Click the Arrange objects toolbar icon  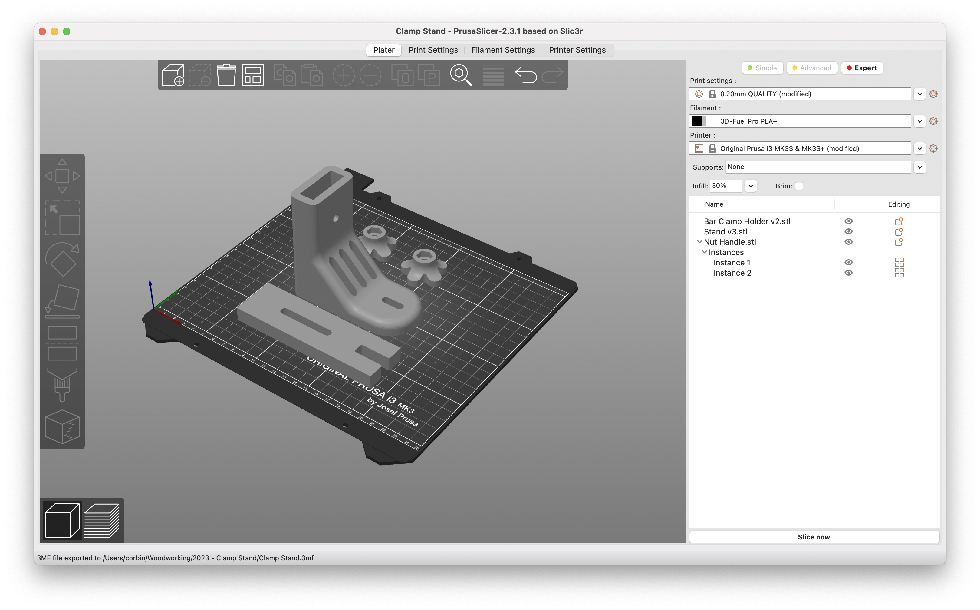pos(253,75)
